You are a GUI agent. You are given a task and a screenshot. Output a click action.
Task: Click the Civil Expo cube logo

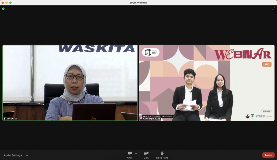pyautogui.click(x=151, y=52)
